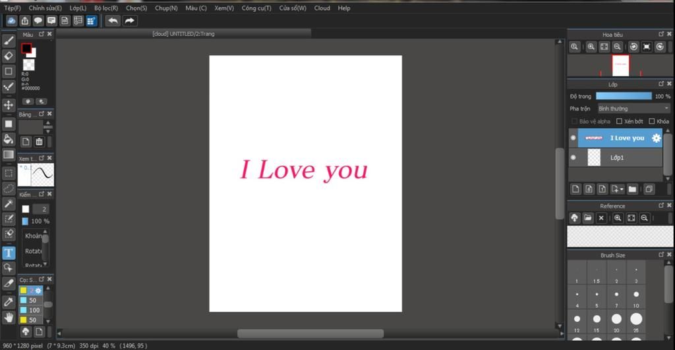675x350 pixels.
Task: Open the settings gear for I Love you layer
Action: pyautogui.click(x=656, y=138)
